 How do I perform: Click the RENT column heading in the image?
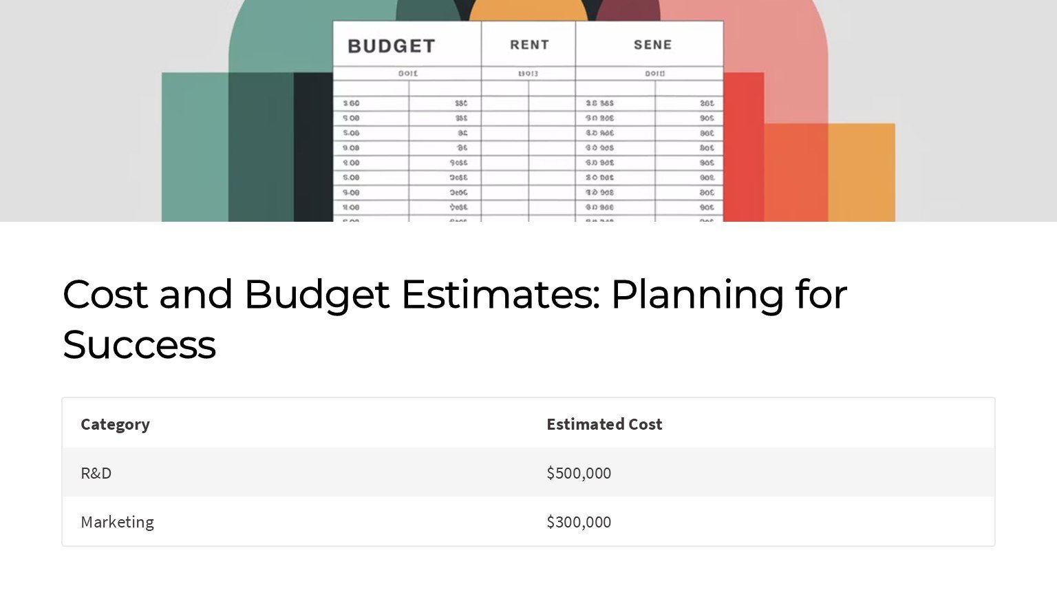click(x=529, y=45)
